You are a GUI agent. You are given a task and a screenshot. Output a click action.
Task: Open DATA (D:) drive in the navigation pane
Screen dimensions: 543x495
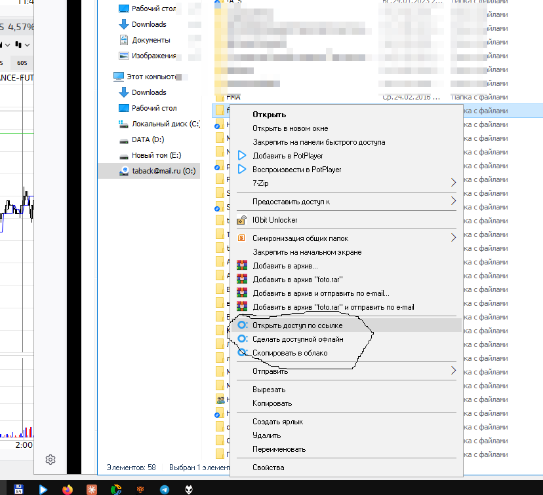(148, 139)
